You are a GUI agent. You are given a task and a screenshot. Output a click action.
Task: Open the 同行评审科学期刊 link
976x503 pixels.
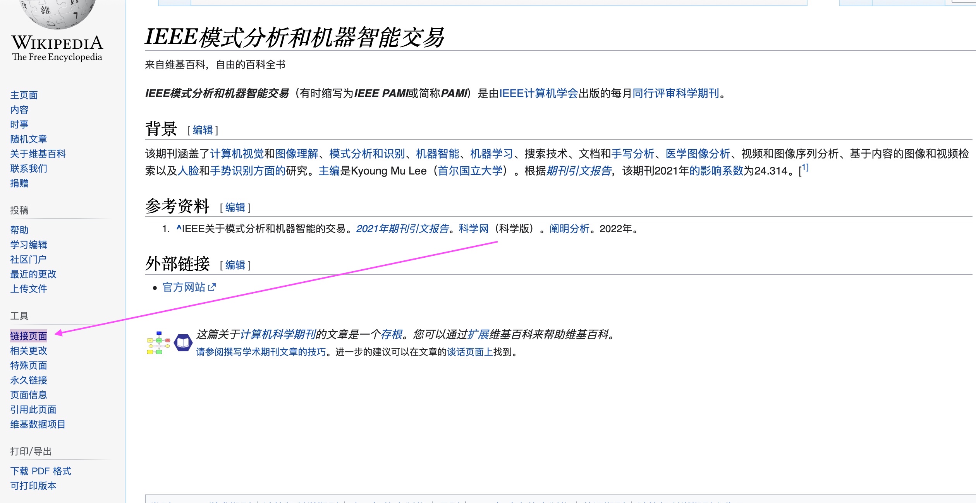[x=675, y=93]
